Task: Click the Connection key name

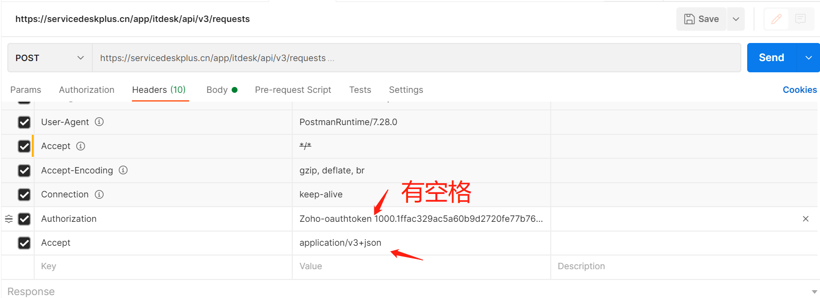Action: 65,194
